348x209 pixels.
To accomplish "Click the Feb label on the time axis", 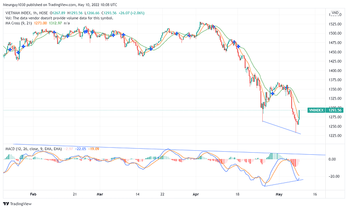I will [x=33, y=194].
